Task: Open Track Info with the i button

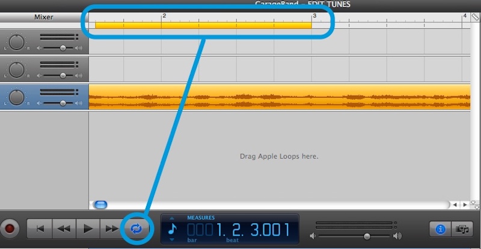Action: (x=440, y=229)
